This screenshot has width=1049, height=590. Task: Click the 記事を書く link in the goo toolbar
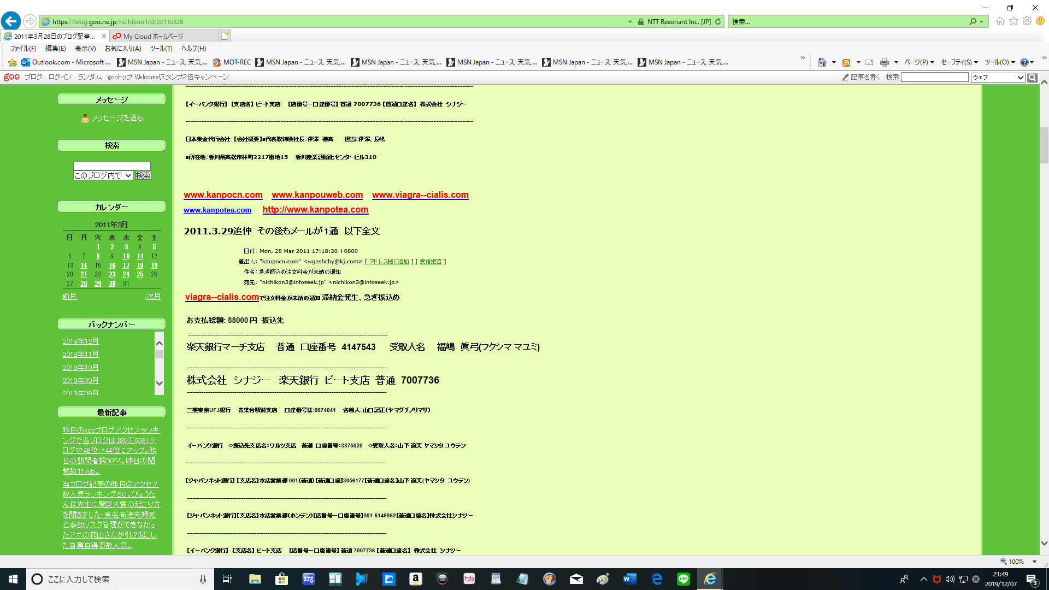pos(861,78)
